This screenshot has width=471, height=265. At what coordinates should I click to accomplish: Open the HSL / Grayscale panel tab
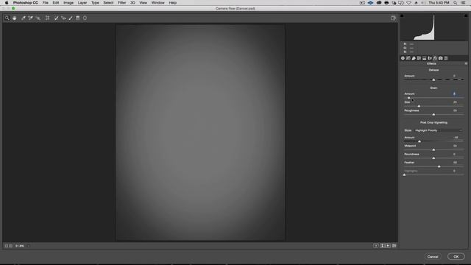pyautogui.click(x=419, y=58)
